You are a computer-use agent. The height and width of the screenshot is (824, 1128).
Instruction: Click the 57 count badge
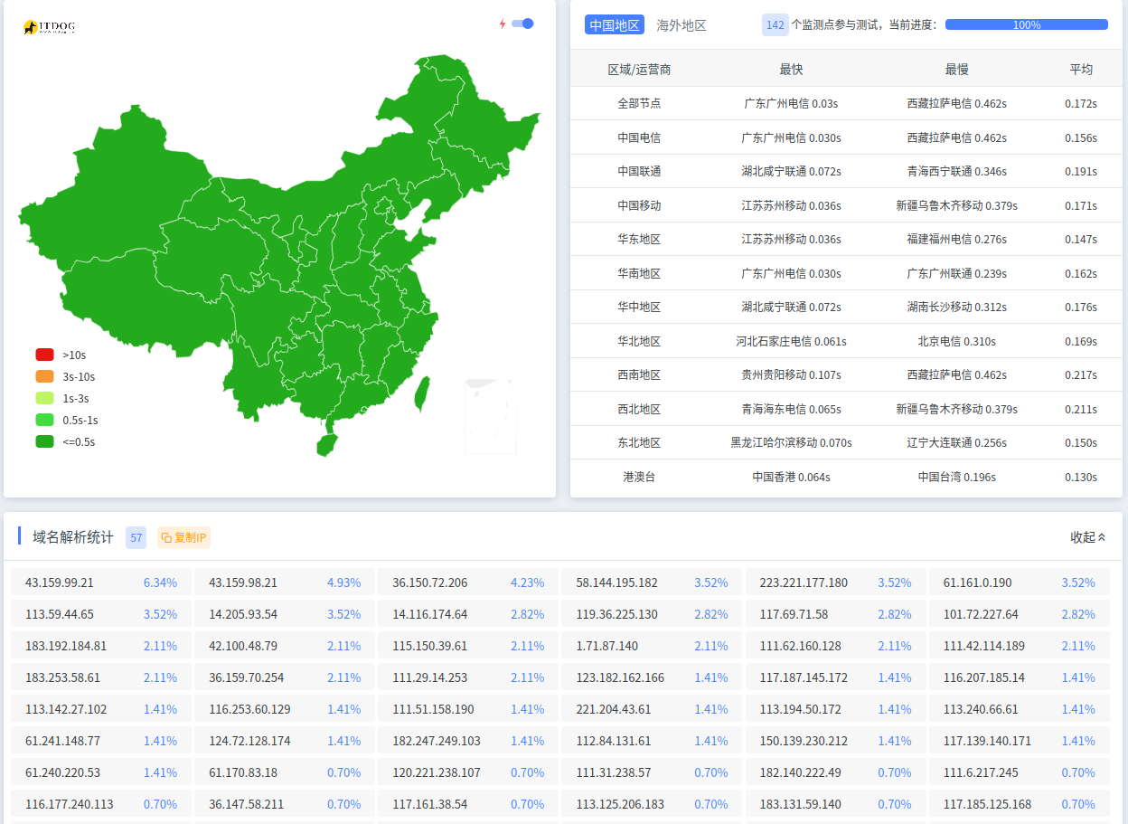(136, 537)
